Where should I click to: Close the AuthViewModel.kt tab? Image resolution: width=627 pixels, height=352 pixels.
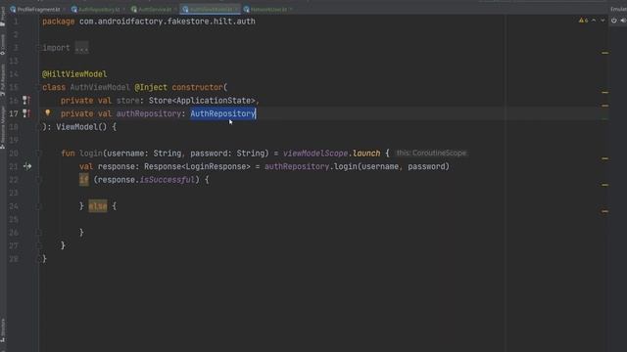[236, 9]
